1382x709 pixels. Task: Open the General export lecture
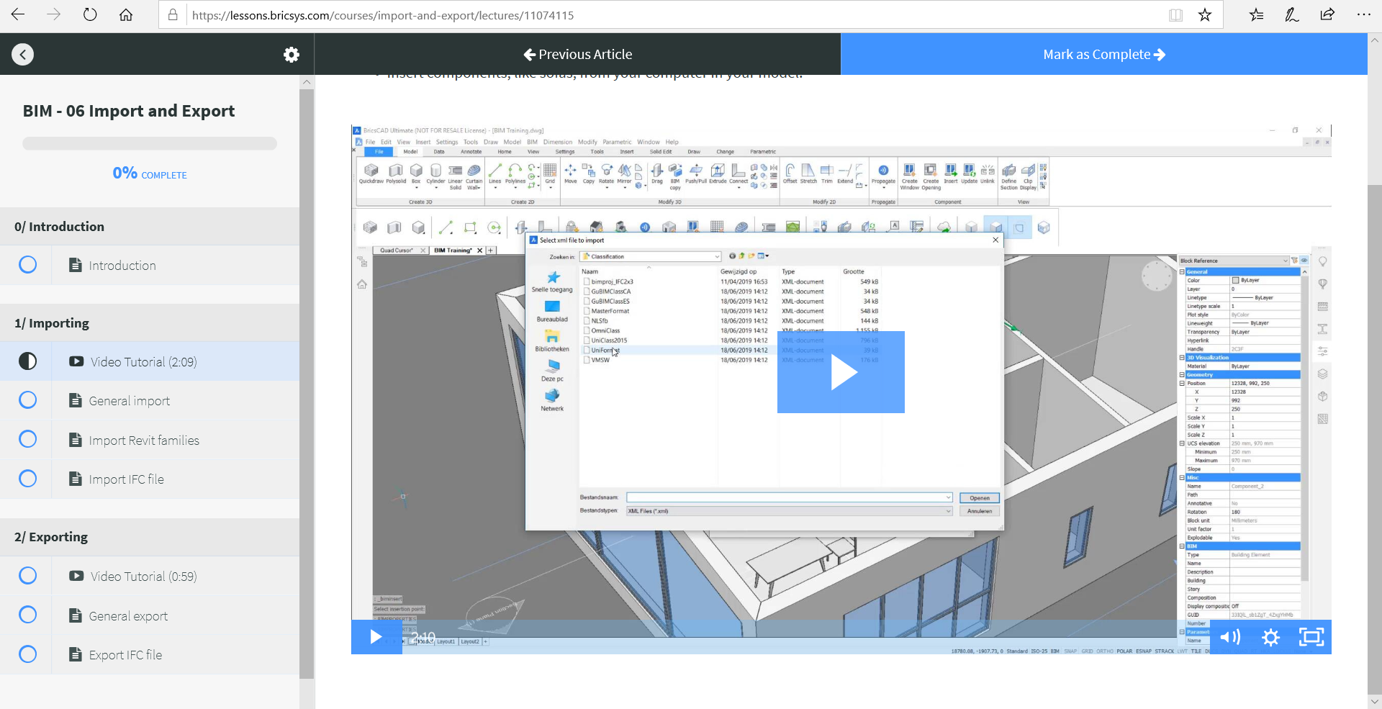[x=128, y=616]
